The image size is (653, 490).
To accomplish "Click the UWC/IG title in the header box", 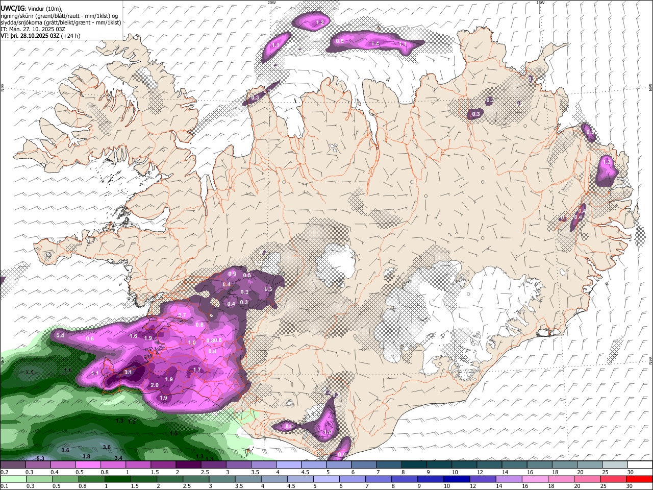I will [12, 8].
